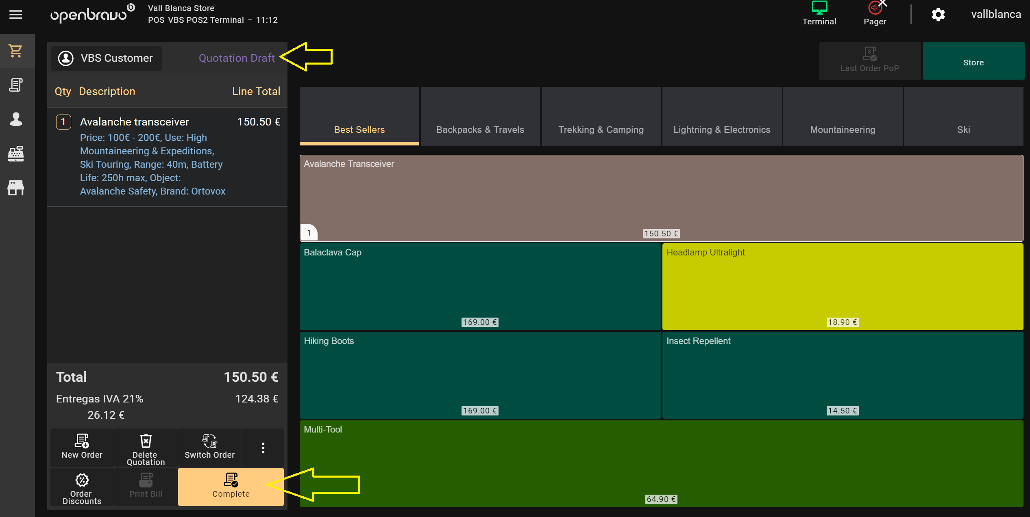Open the customer sidebar icon
This screenshot has width=1030, height=517.
[16, 119]
